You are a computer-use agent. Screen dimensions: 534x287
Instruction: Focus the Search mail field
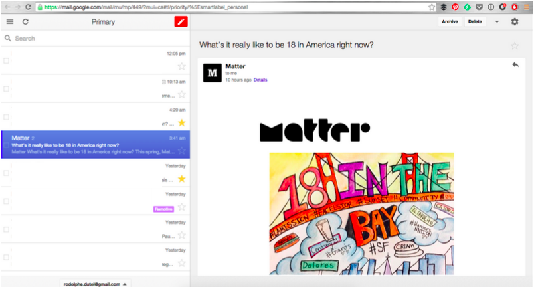96,38
